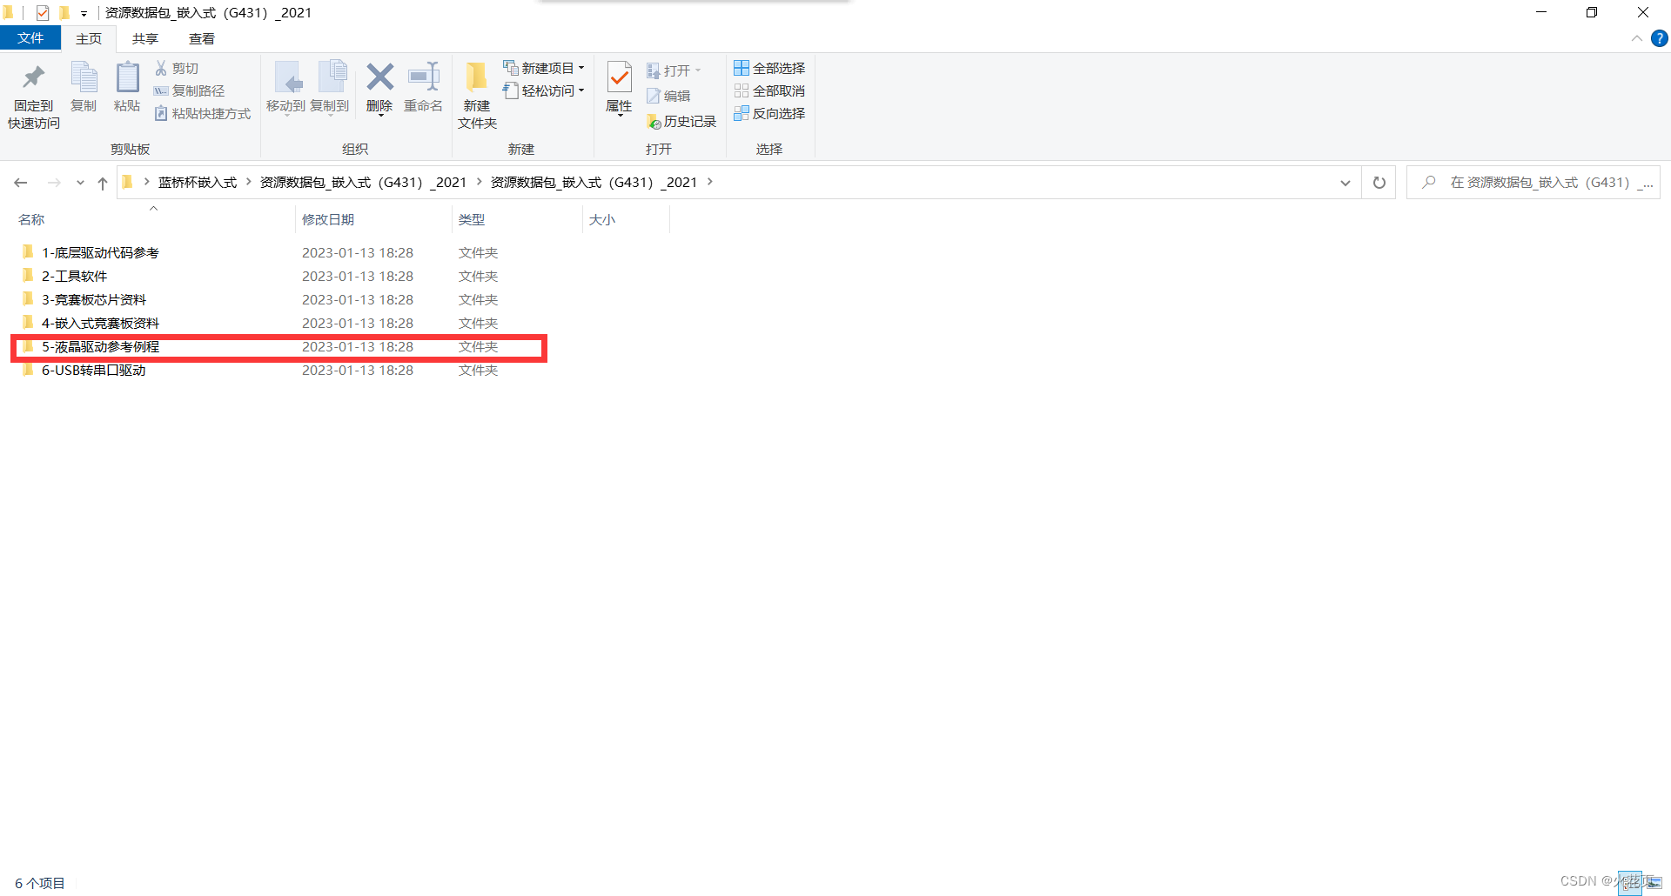The height and width of the screenshot is (896, 1671).
Task: Select folder 6-USB转串口驱动
Action: point(93,370)
